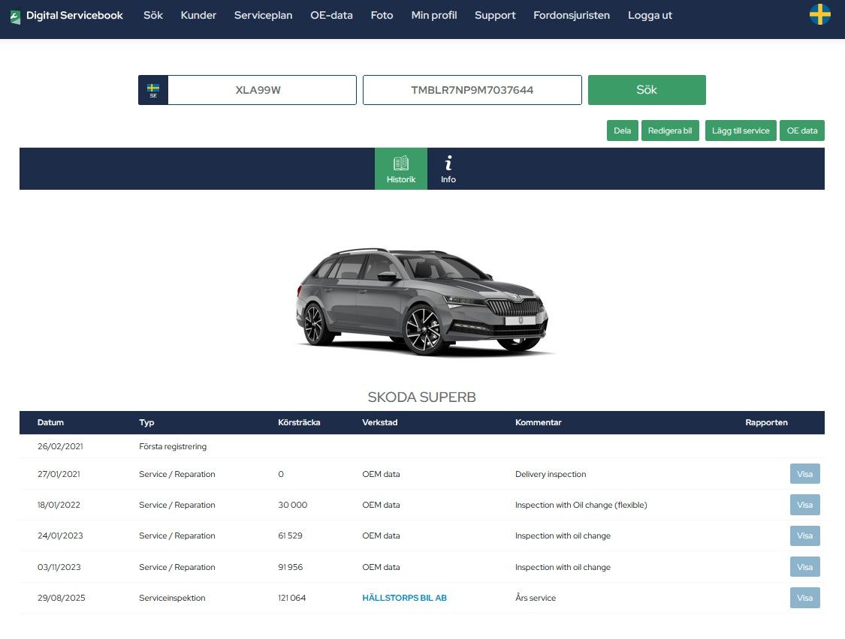845x639 pixels.
Task: Open the Kunder menu item
Action: coord(198,15)
